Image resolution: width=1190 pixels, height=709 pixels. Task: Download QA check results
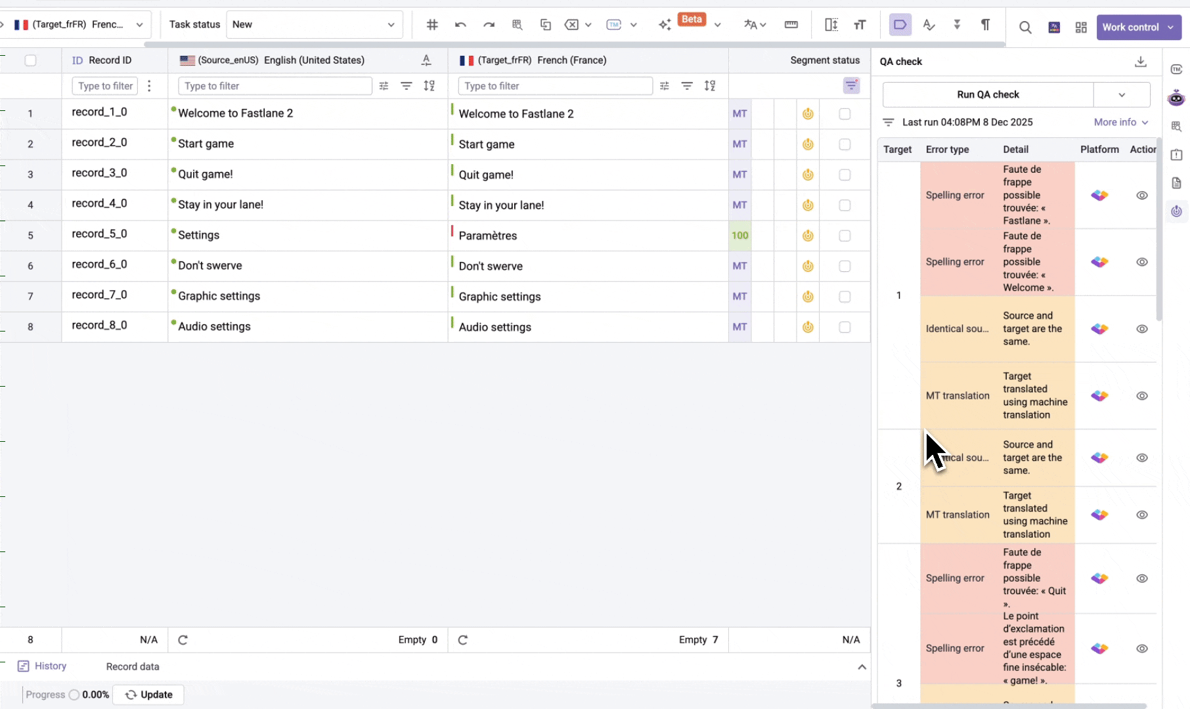(1141, 61)
